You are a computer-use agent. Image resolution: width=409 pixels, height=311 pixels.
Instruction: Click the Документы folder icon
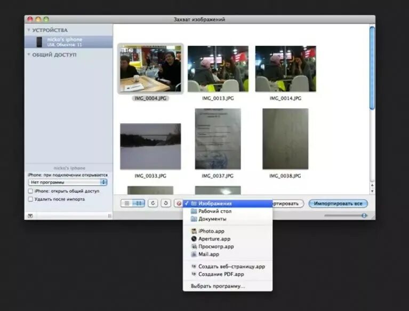[x=194, y=219]
